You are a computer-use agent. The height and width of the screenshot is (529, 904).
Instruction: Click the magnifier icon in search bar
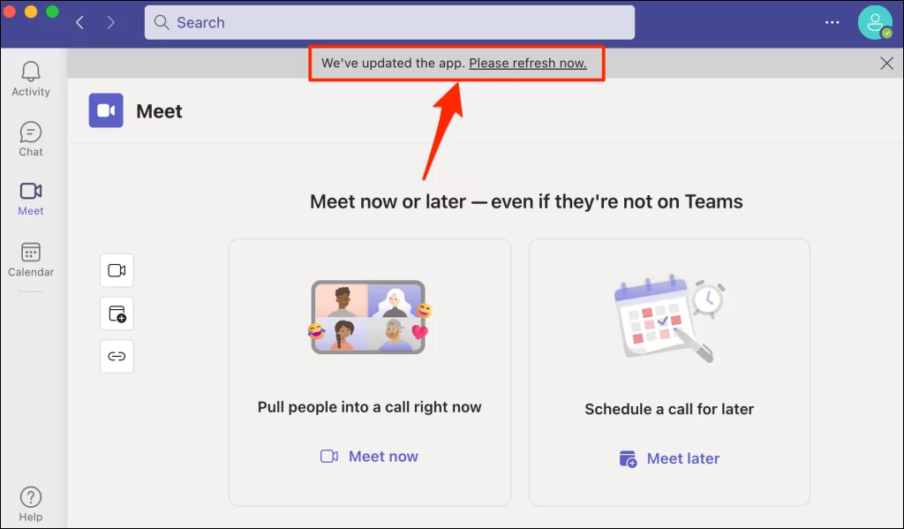tap(162, 22)
